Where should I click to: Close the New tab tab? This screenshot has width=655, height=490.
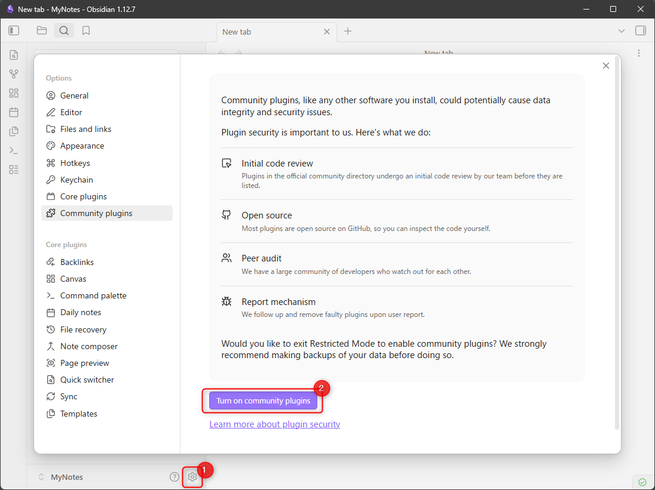[327, 32]
